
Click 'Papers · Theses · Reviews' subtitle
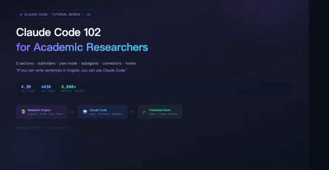coord(163,114)
